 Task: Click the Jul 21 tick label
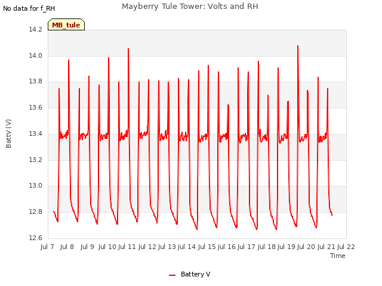(326, 247)
